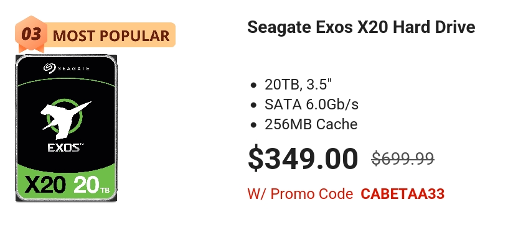Select the CABETAA33 promo code
Image resolution: width=508 pixels, height=230 pixels.
(x=402, y=194)
